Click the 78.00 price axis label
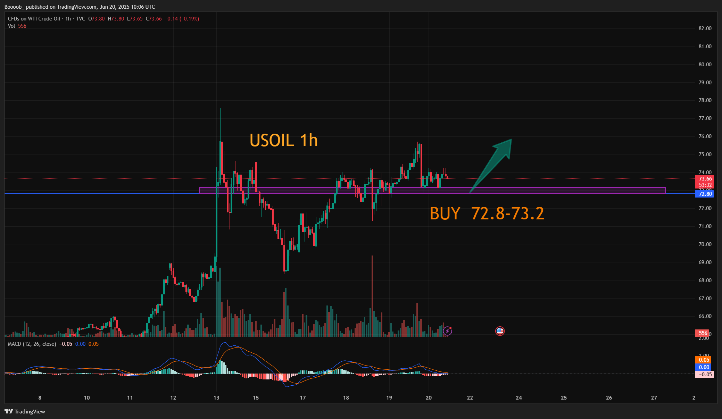 [x=705, y=100]
